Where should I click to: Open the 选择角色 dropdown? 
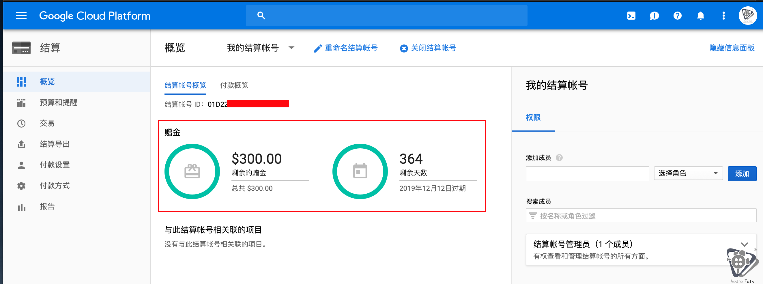tap(688, 173)
